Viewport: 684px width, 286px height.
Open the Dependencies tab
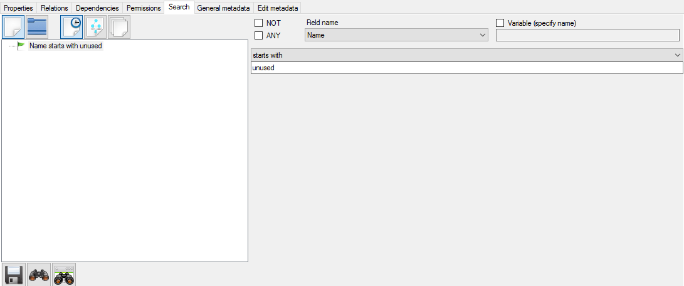(97, 8)
